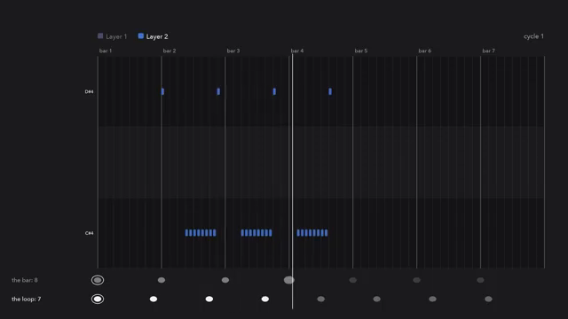Click the last gray loop dot
This screenshot has width=568, height=319.
tap(488, 300)
